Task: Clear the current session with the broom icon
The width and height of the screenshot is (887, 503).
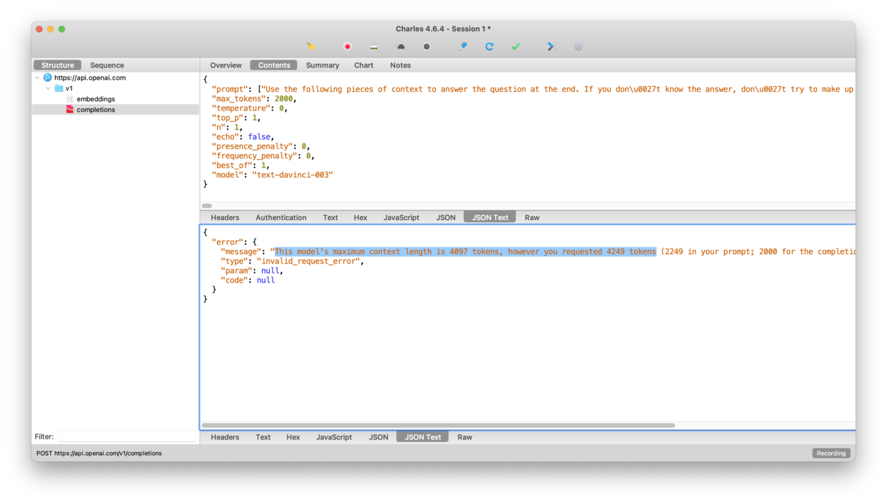Action: (x=310, y=46)
